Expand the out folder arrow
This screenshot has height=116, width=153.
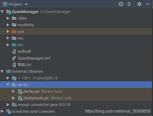pyautogui.click(x=8, y=31)
